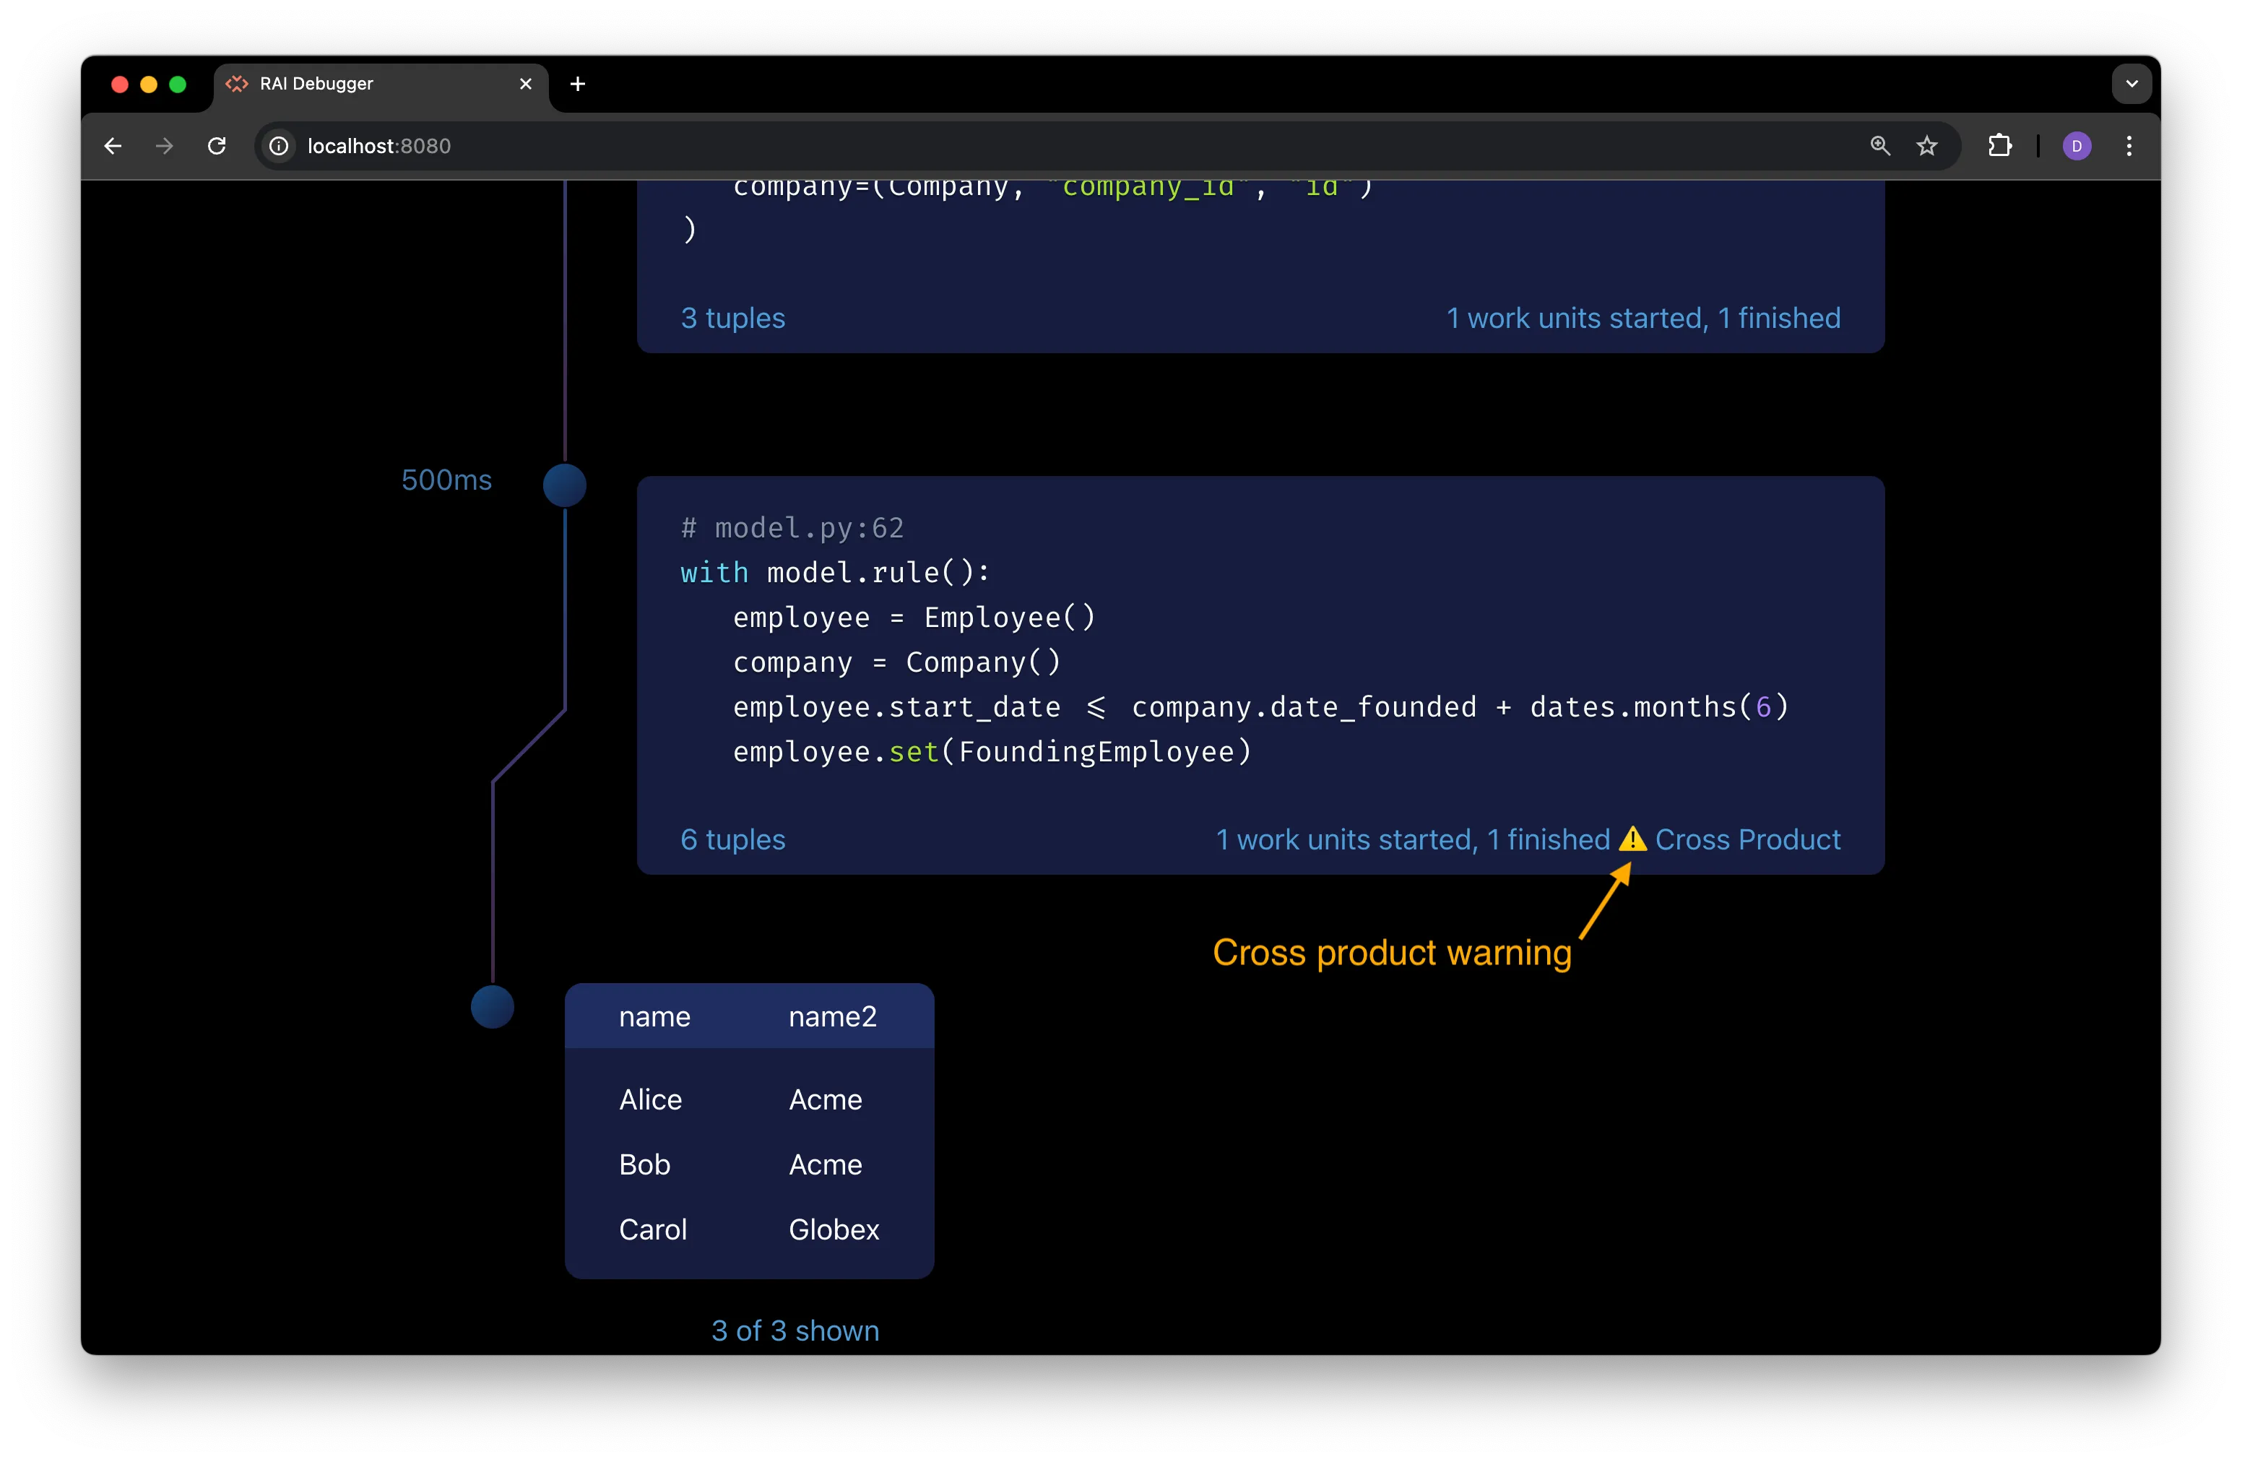Select the results table timeline node
The width and height of the screenshot is (2242, 1462).
coord(492,1007)
